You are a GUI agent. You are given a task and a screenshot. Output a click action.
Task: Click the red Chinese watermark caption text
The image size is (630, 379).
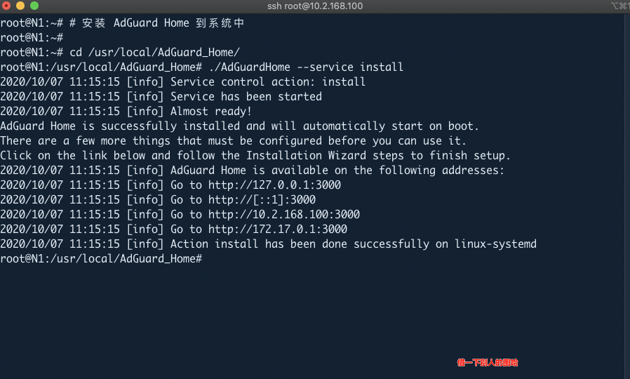coord(488,363)
